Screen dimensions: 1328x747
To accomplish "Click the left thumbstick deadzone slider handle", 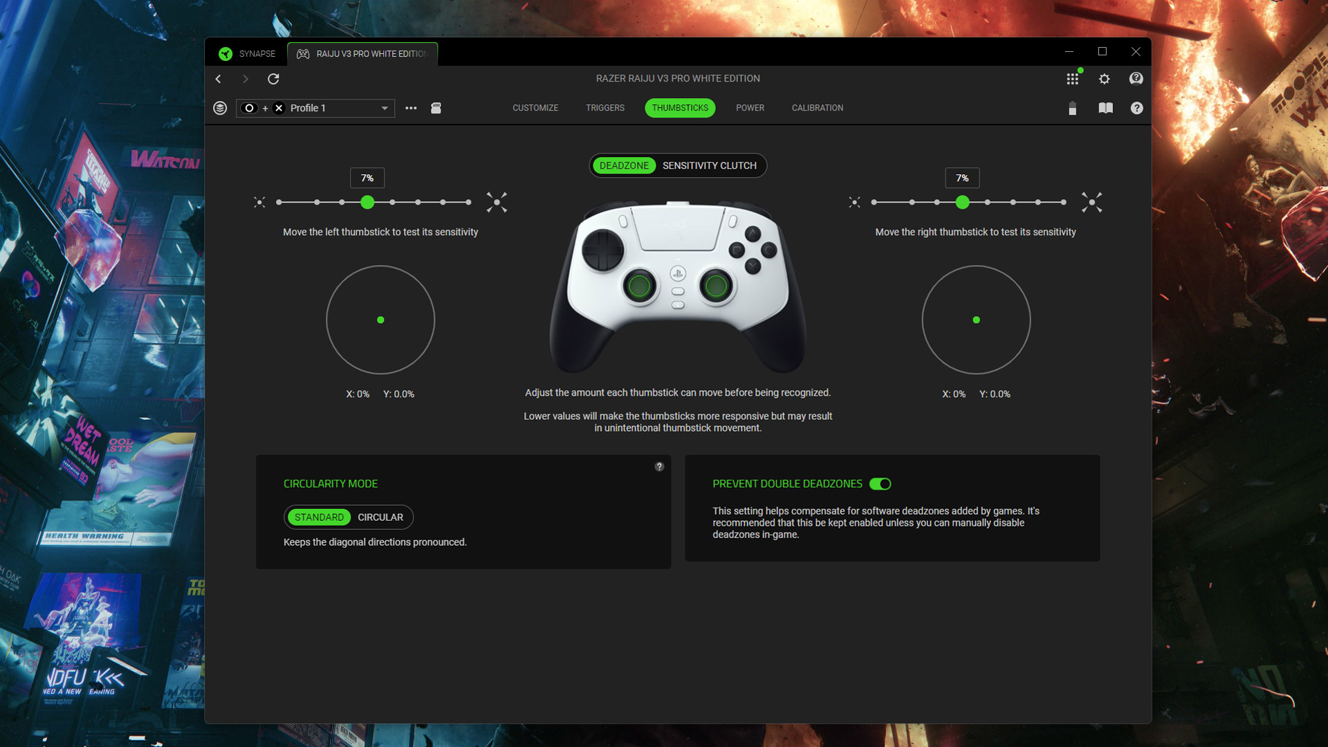I will click(367, 203).
